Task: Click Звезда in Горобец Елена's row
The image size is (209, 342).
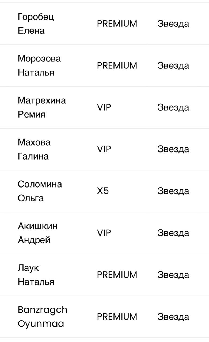Action: 173,24
